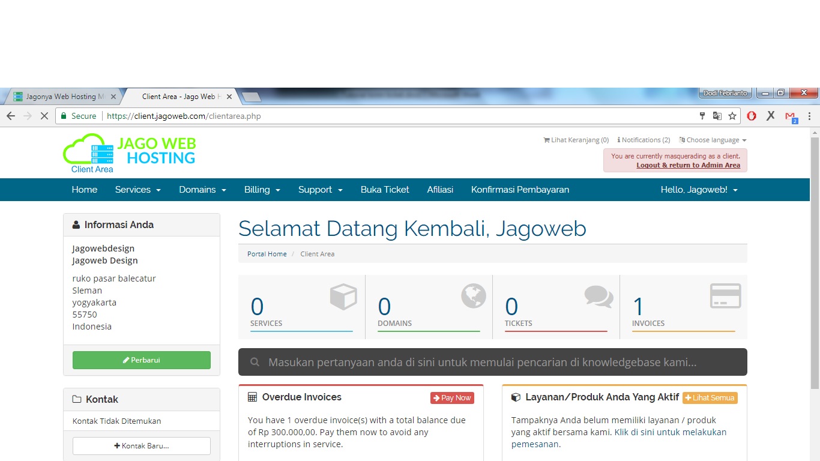Click the Gmail extension icon
The height and width of the screenshot is (461, 820).
[x=791, y=116]
